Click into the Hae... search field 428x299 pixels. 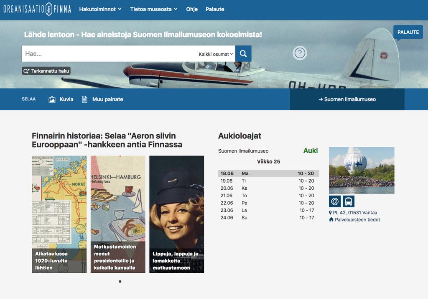(109, 54)
